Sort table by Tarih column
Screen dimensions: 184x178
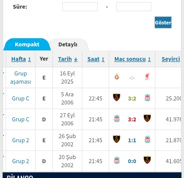(x=68, y=59)
